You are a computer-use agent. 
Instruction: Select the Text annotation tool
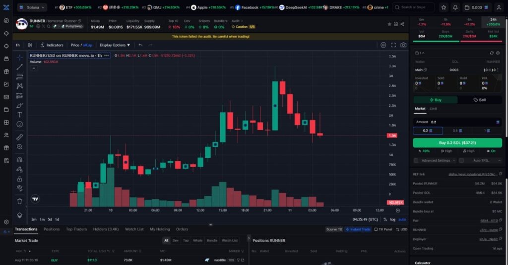click(19, 115)
